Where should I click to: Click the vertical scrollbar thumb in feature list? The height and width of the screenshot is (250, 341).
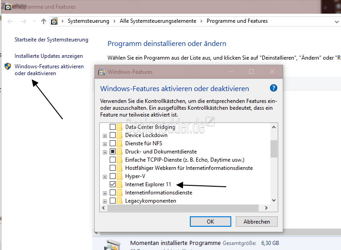click(274, 149)
